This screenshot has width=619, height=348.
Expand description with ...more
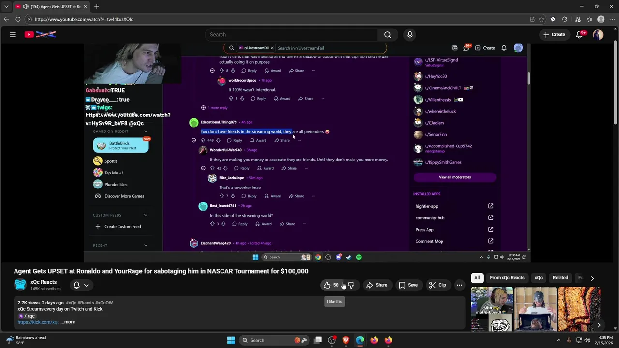point(68,322)
